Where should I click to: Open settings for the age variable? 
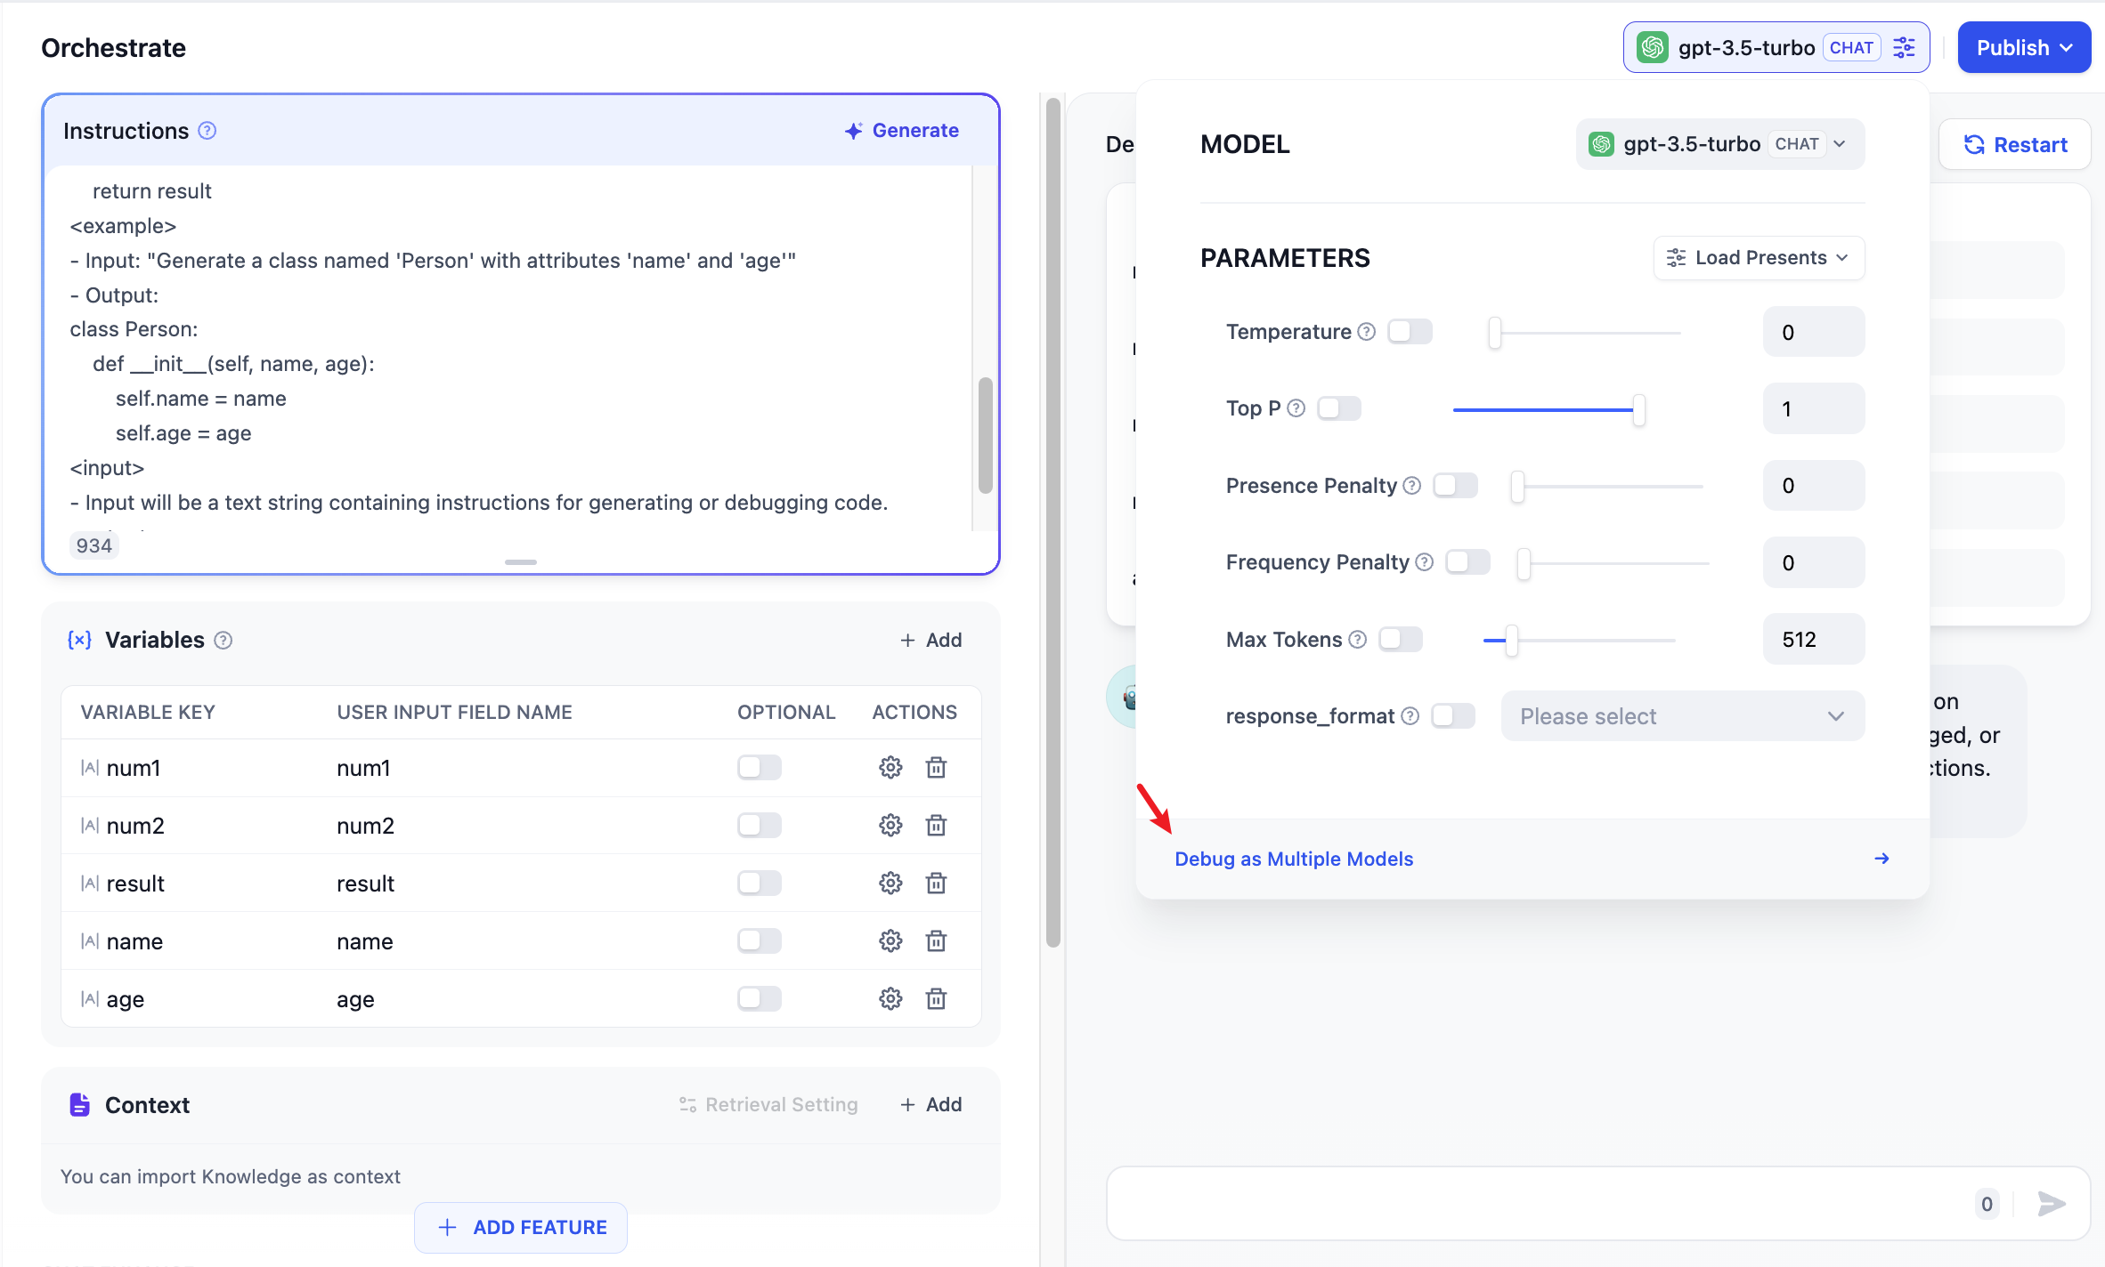890,999
